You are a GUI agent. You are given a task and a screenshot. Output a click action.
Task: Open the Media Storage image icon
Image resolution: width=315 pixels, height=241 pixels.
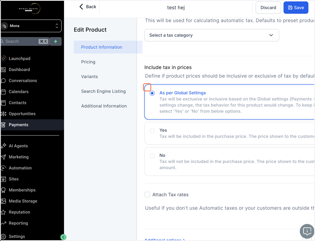tap(3, 201)
